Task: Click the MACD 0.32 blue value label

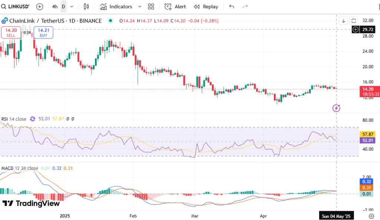Action: click(x=366, y=181)
